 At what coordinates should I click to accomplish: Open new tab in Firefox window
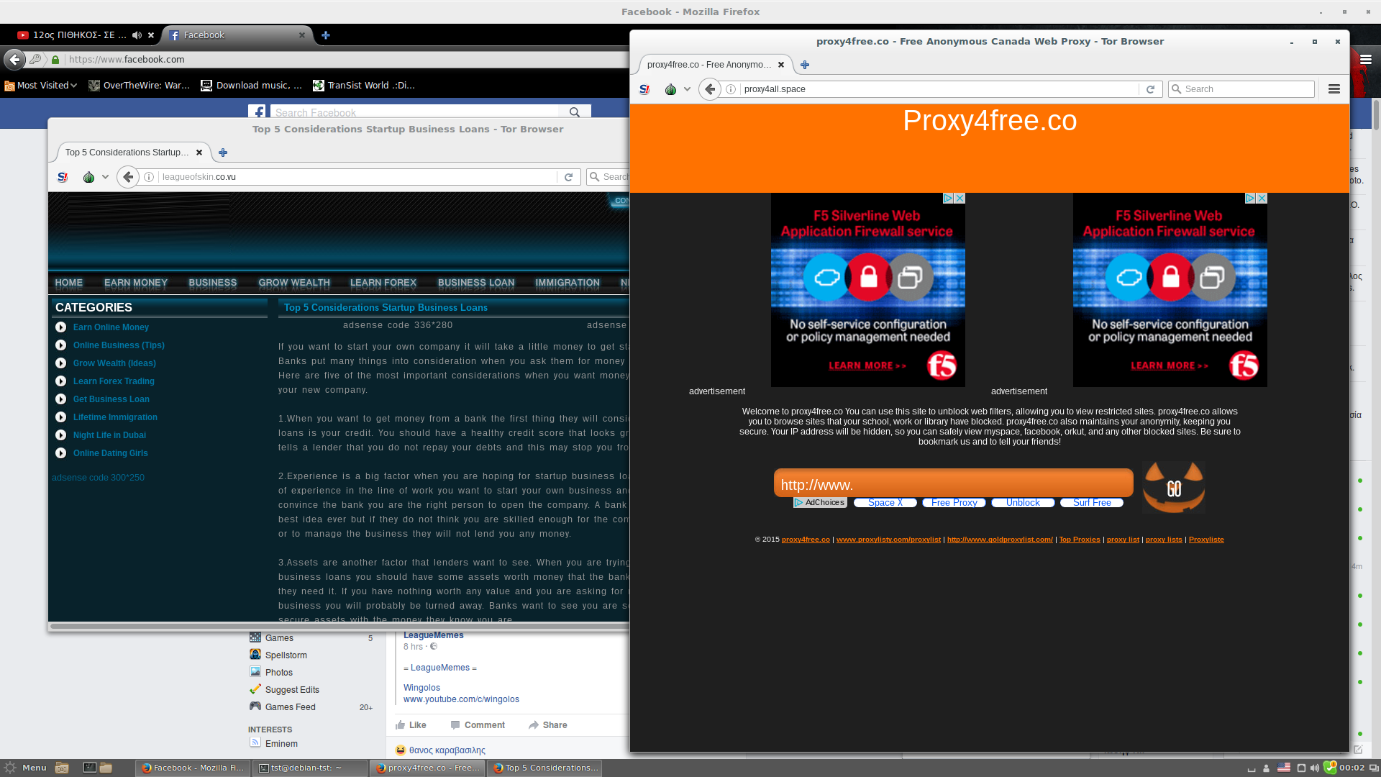click(326, 35)
